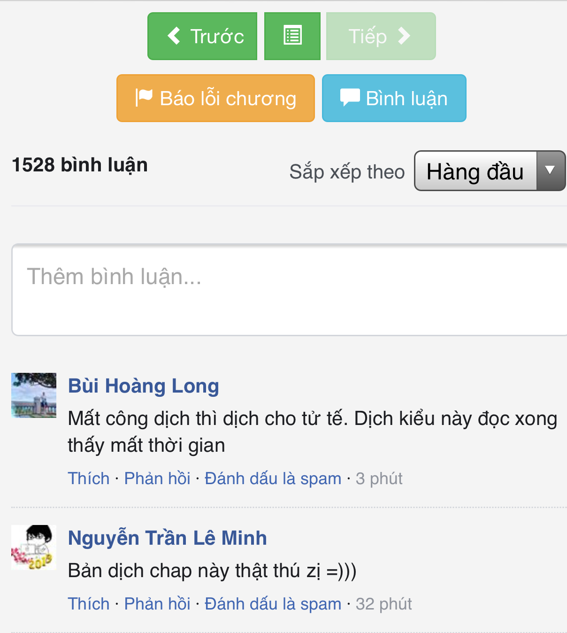
Task: Click the 32 phút timestamp
Action: point(384,604)
